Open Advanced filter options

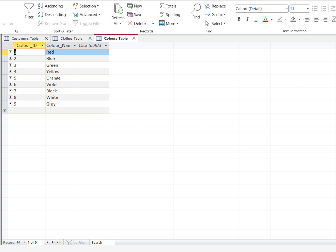coord(87,15)
